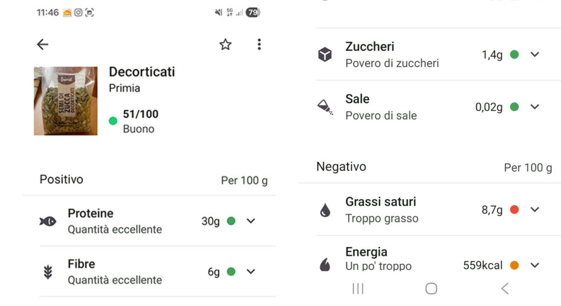561x306 pixels.
Task: Tap the back arrow icon
Action: point(42,44)
